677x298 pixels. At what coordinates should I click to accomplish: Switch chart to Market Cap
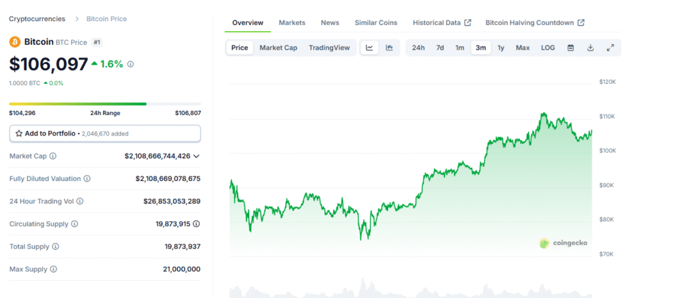[x=278, y=48]
